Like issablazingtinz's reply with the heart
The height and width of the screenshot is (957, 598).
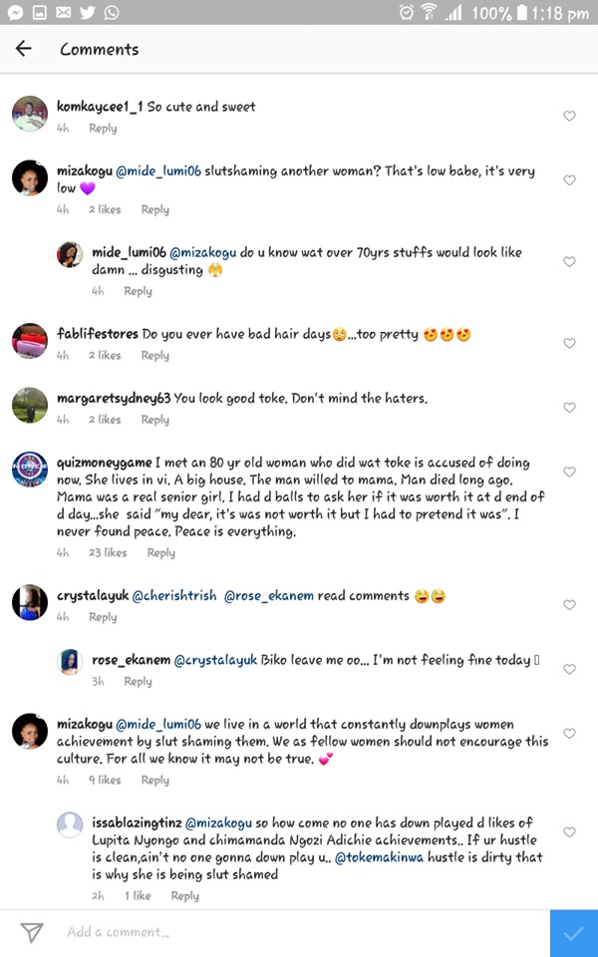(x=570, y=832)
